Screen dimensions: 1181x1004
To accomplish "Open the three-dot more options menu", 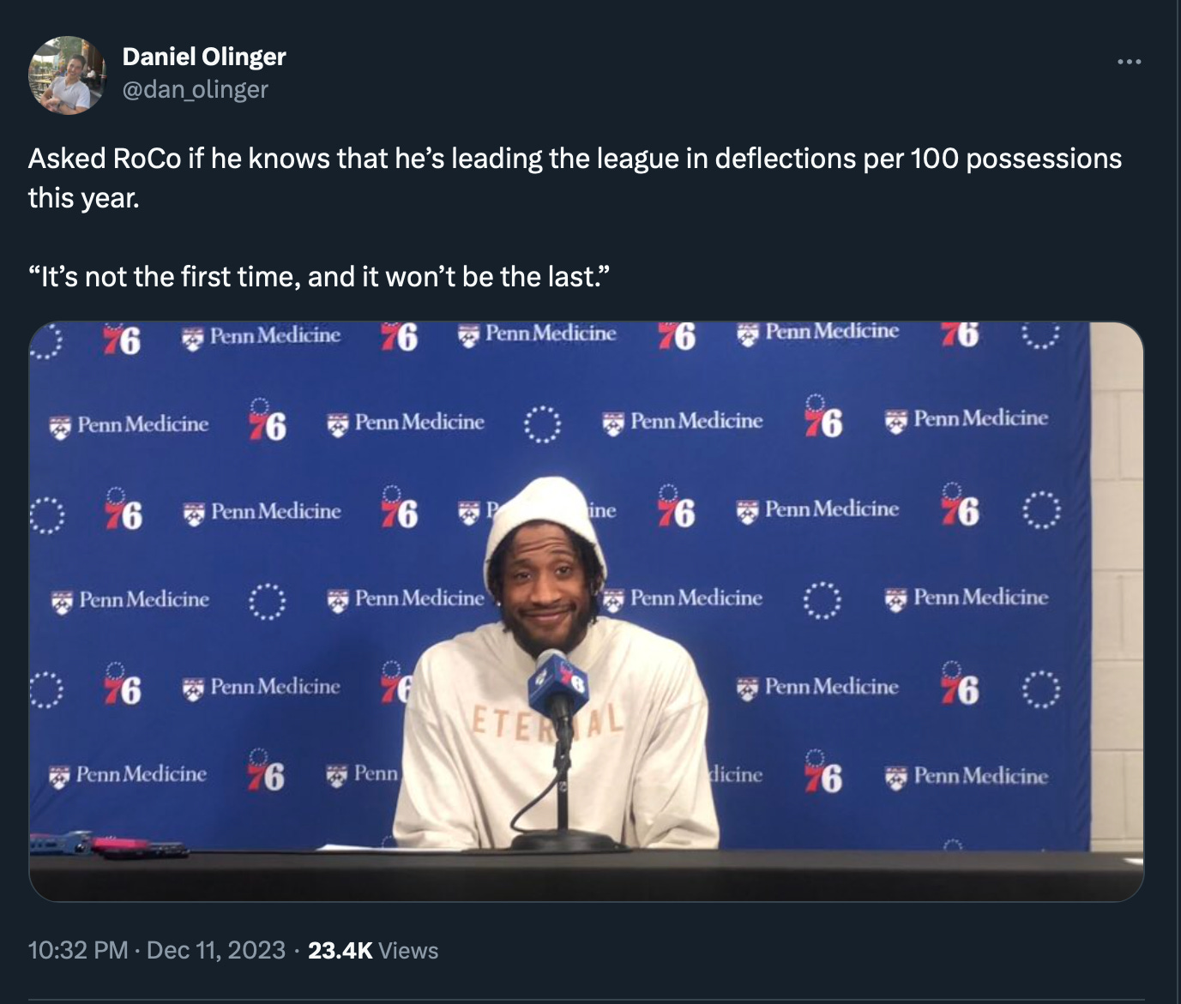I will (1129, 62).
